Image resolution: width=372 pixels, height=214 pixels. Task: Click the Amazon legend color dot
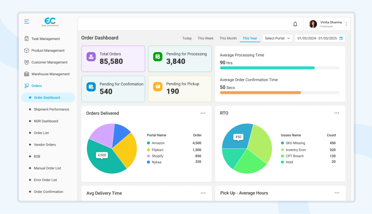(x=148, y=143)
